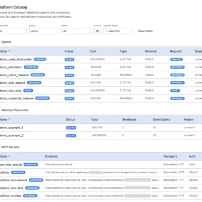Screen dimensions: 202x202
Task: Open the demo_research_harness agent
Action: [17, 98]
